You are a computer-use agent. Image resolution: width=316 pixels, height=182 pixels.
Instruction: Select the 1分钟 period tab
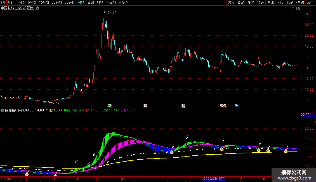coord(21,3)
